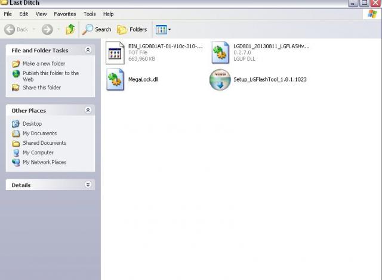This screenshot has height=280, width=382.
Task: Click the Search toolbar button
Action: [97, 29]
